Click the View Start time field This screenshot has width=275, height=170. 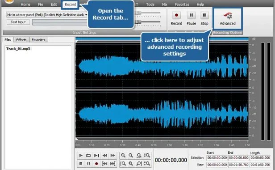[x=217, y=165]
